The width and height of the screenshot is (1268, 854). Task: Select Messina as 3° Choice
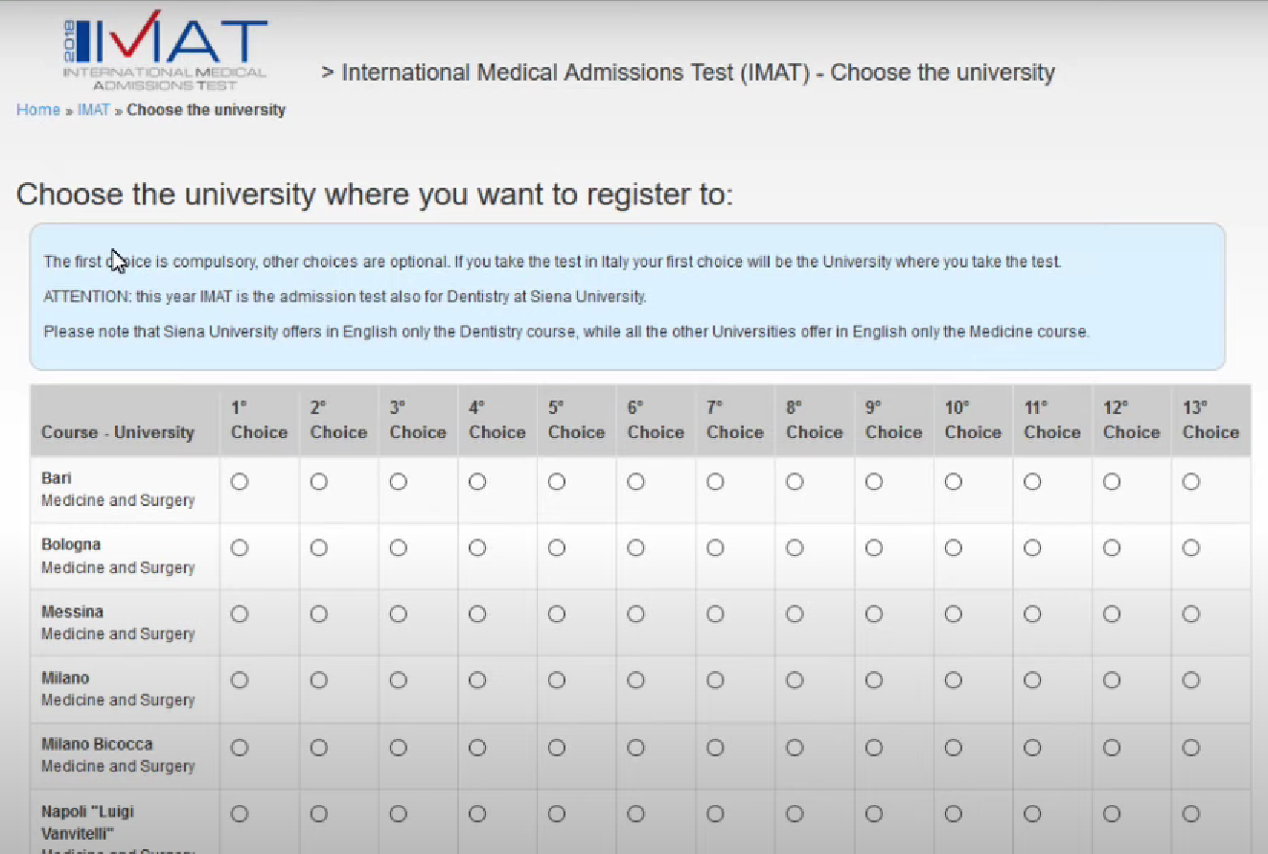(x=398, y=613)
